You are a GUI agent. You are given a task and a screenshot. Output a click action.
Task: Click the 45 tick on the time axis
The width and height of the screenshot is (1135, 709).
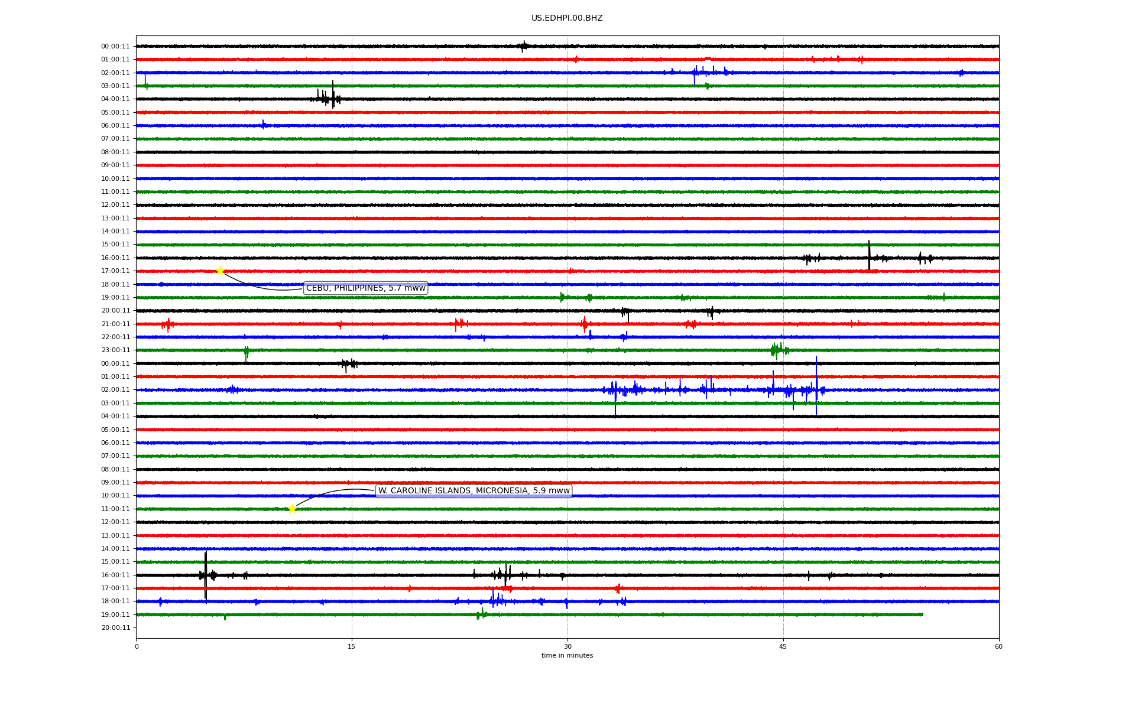(x=783, y=646)
